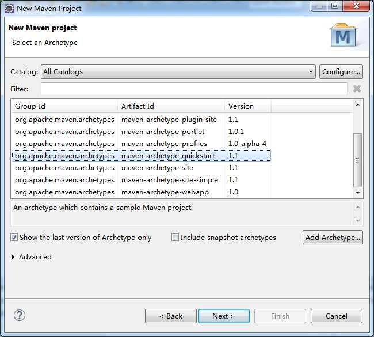Select the maven-archetype-site-simple row
Viewport: 374px width, 337px height.
coord(141,180)
